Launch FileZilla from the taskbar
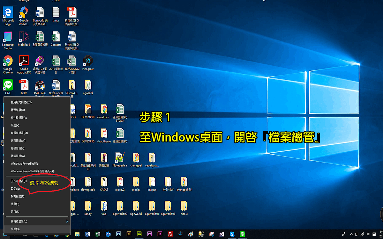 coord(170,234)
